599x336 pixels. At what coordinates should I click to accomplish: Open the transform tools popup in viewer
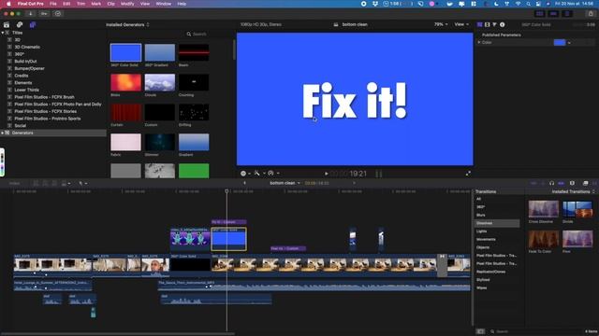pyautogui.click(x=245, y=174)
